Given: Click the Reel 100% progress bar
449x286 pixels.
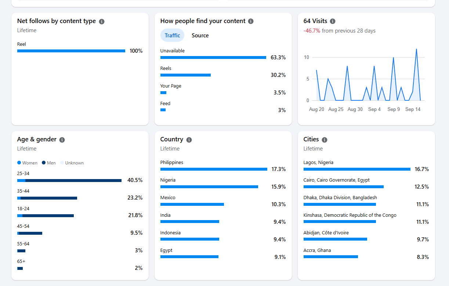Looking at the screenshot, I should 71,51.
